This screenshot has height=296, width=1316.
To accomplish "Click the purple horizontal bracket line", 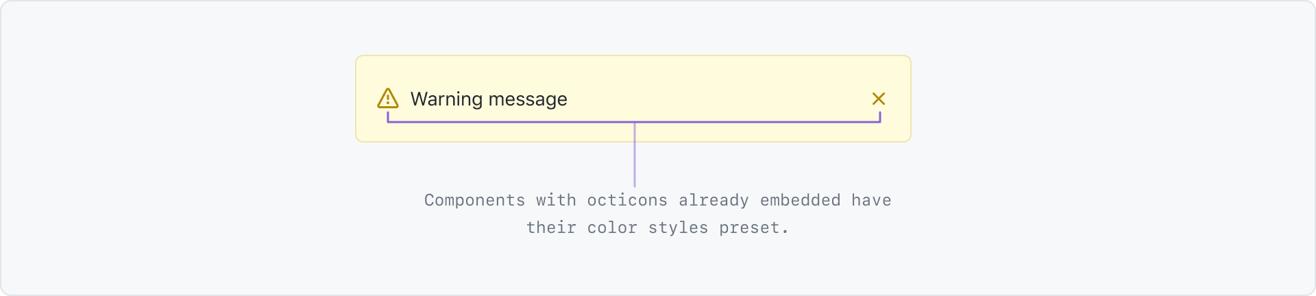I will (634, 122).
